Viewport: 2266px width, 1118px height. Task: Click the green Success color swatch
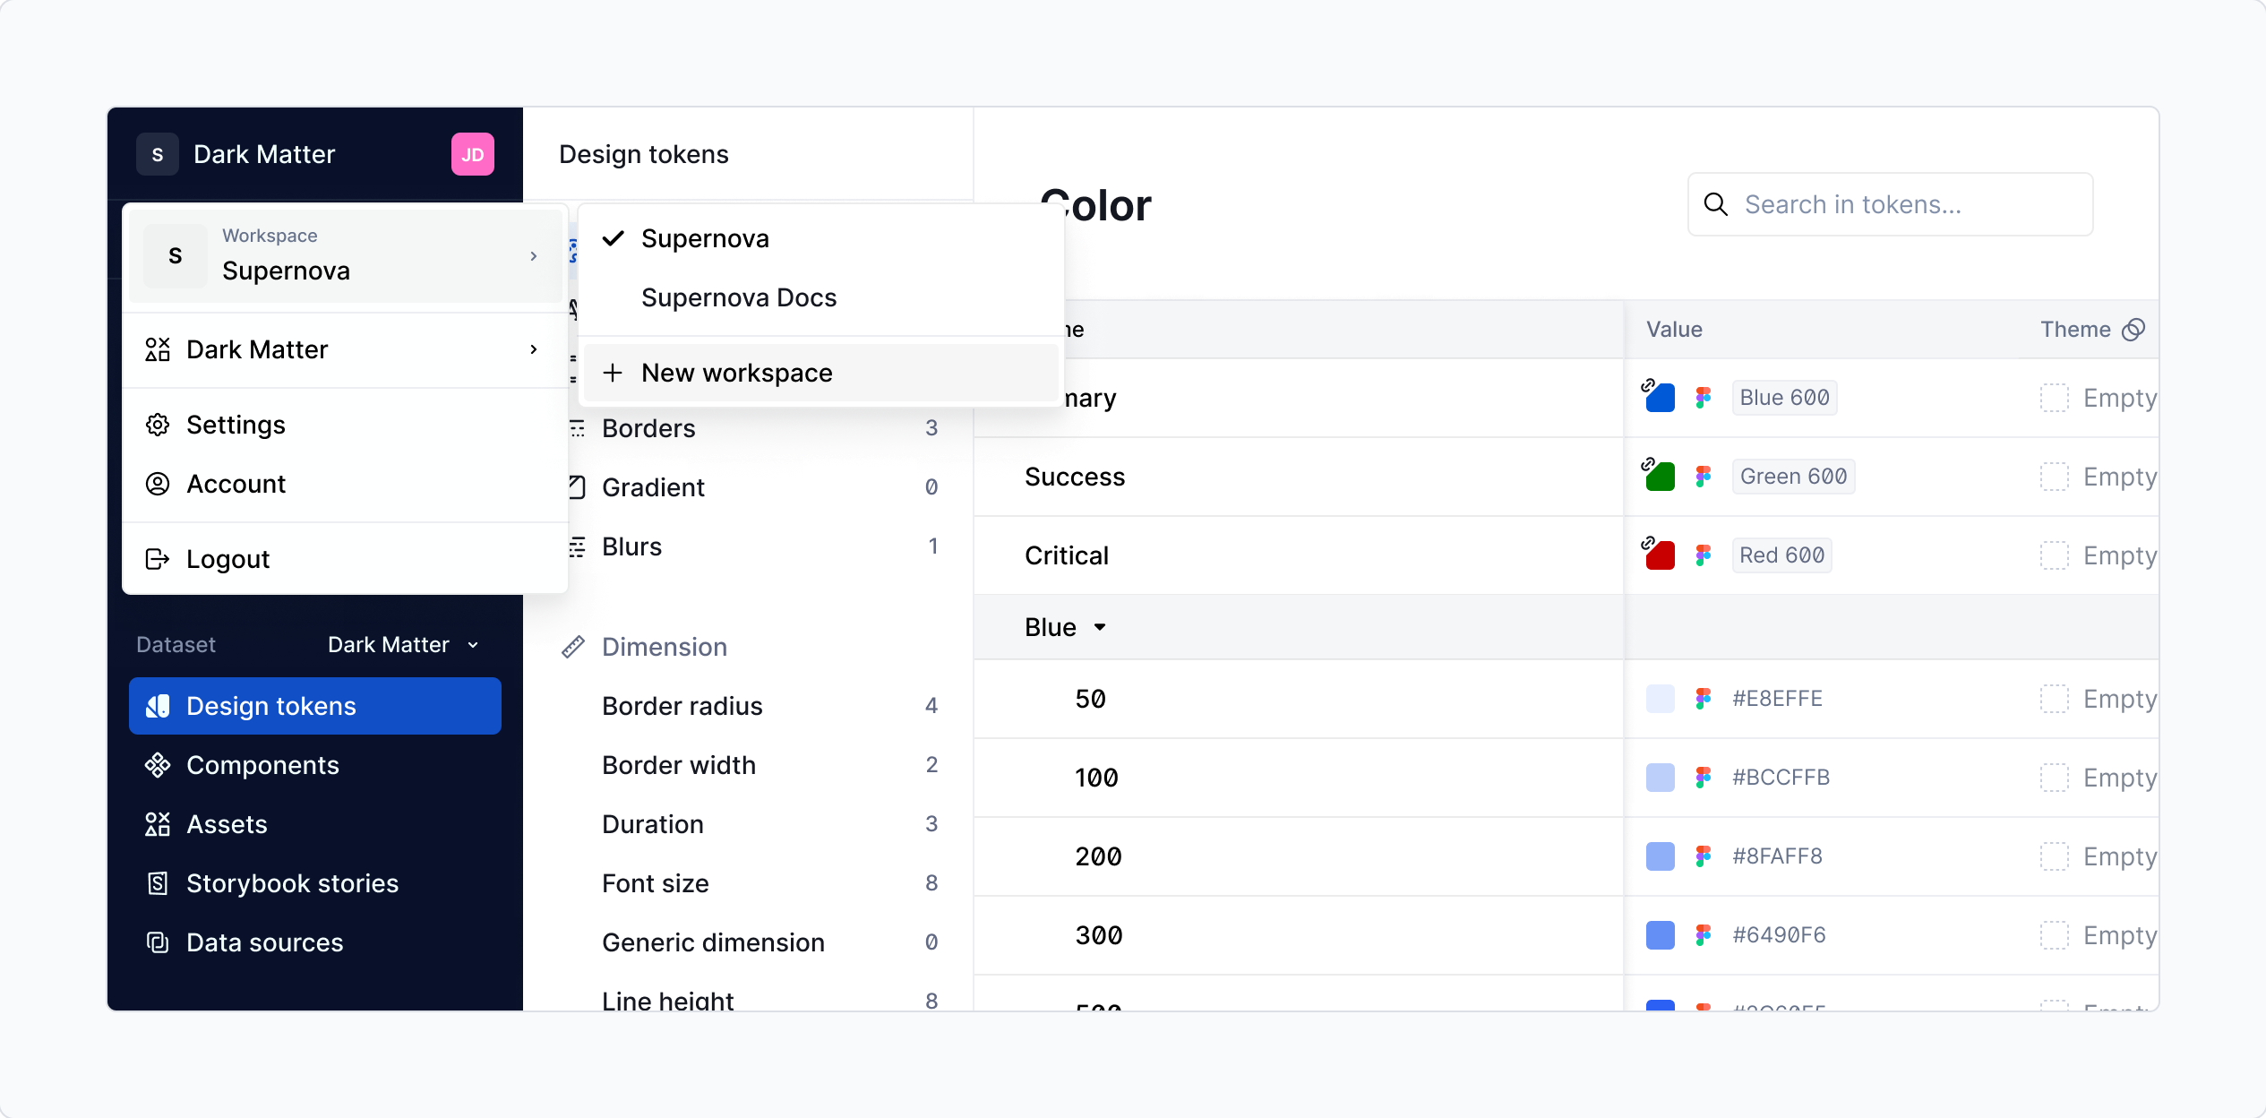(x=1661, y=477)
